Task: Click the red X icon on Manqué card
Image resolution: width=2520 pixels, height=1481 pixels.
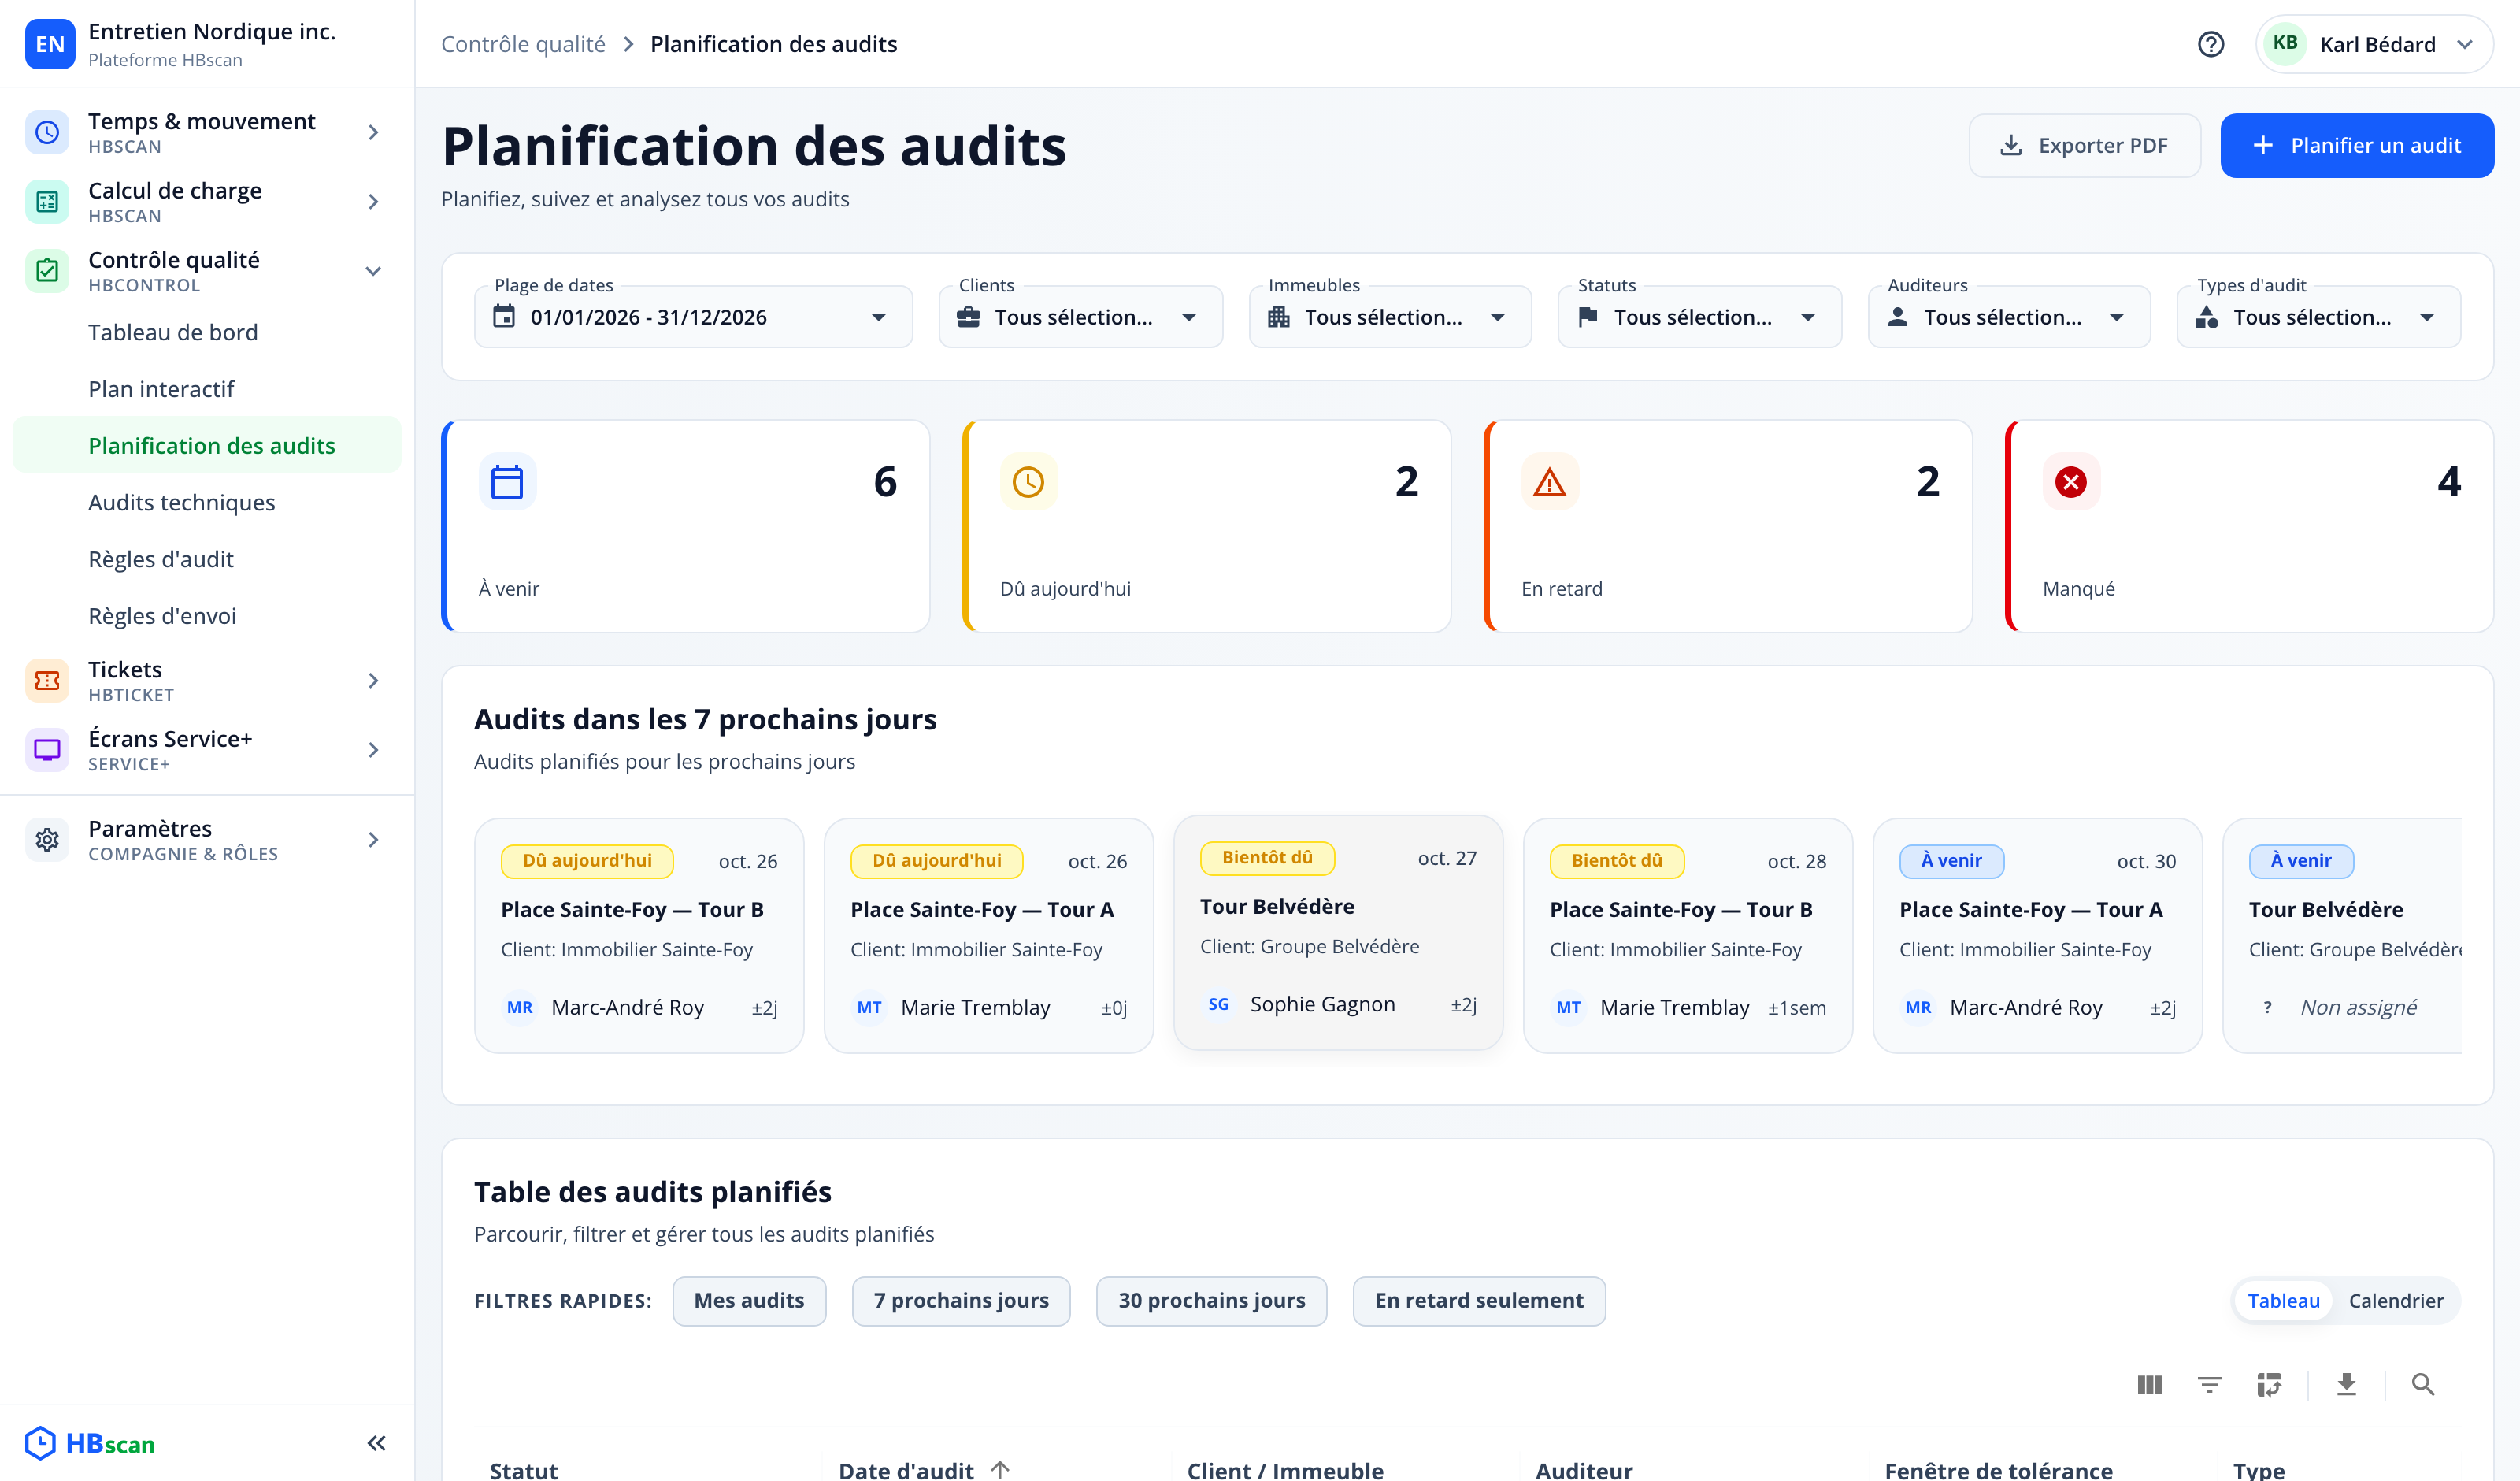Action: [x=2070, y=481]
